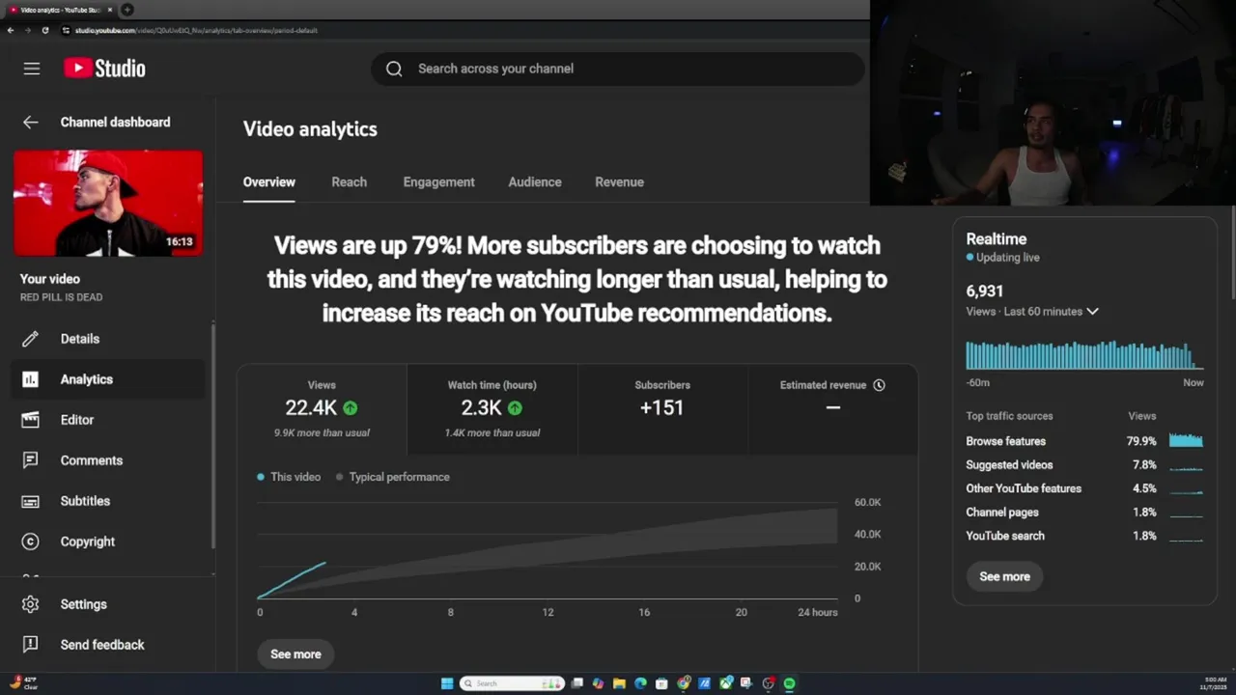Switch to the Revenue tab
This screenshot has width=1236, height=695.
619,181
